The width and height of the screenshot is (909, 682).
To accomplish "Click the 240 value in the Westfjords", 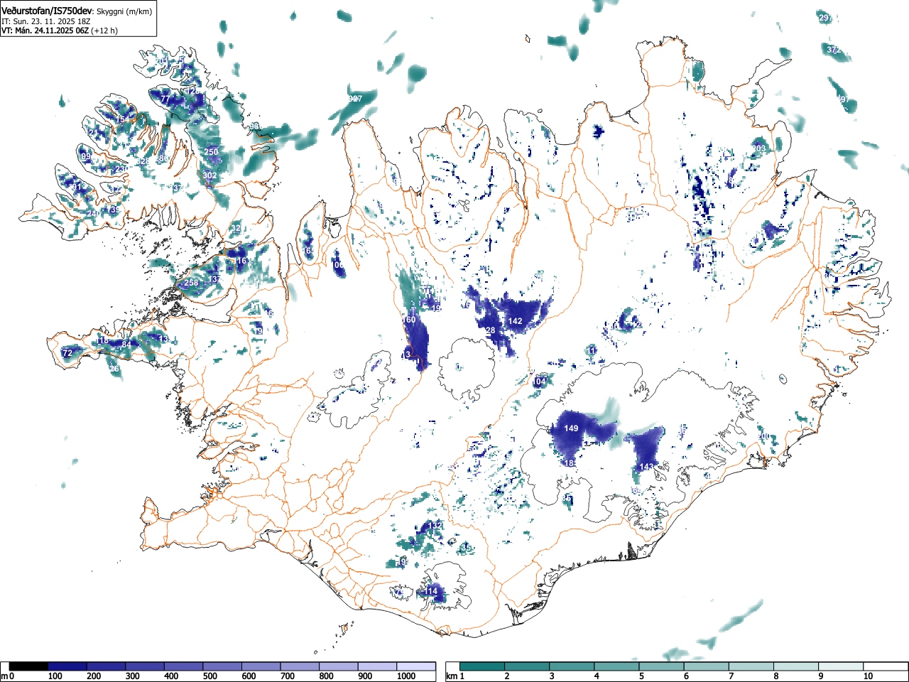I will click(92, 214).
